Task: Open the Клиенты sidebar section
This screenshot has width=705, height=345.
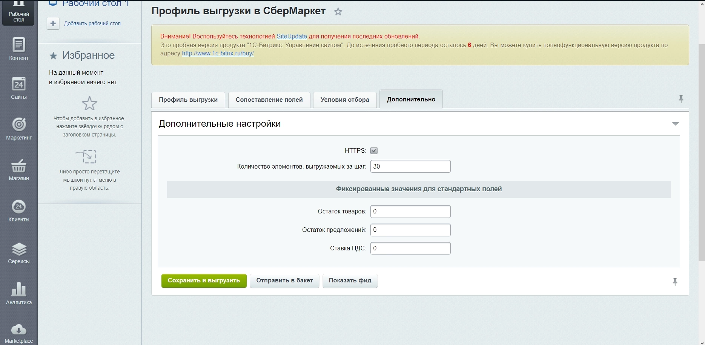Action: click(x=18, y=210)
